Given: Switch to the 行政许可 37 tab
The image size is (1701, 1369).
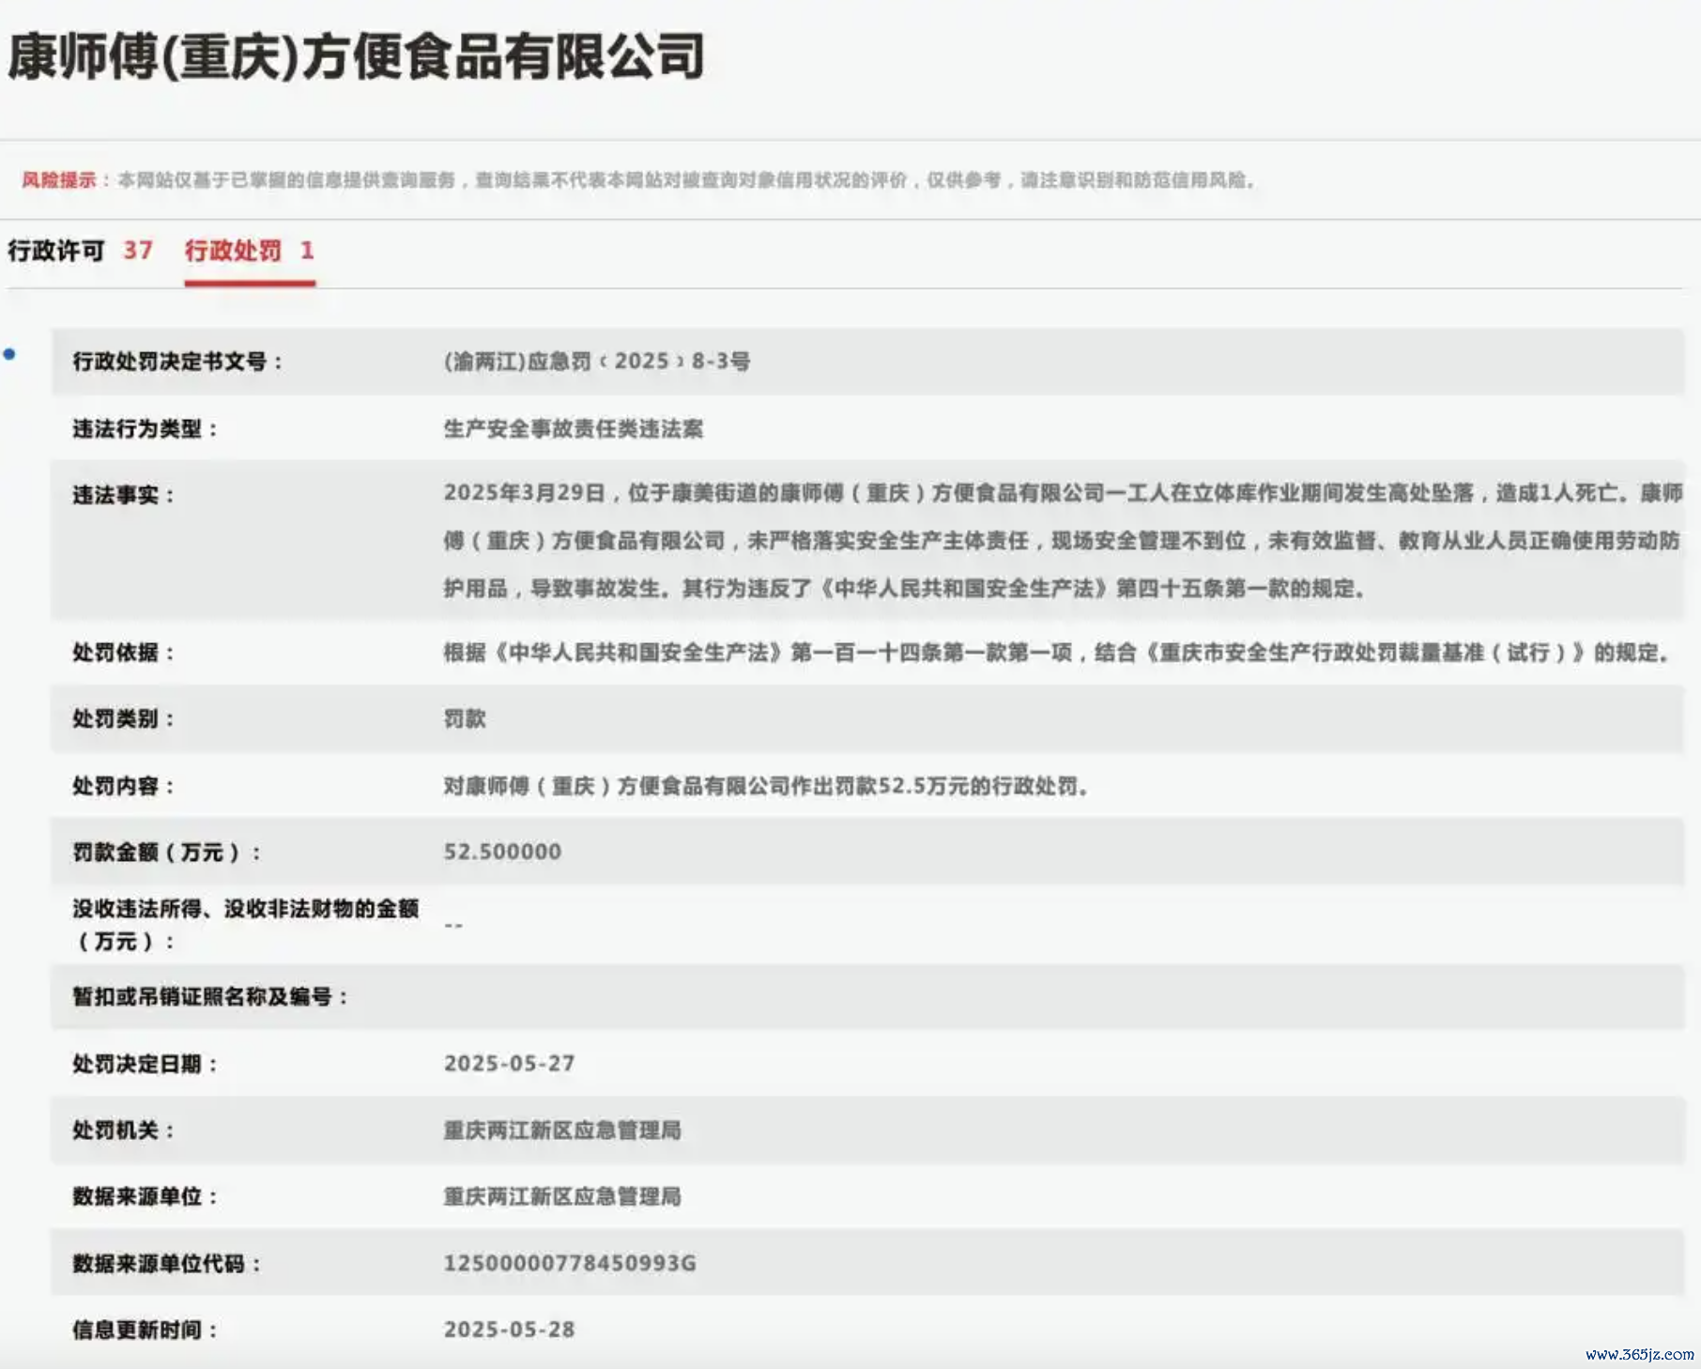Looking at the screenshot, I should click(x=81, y=251).
